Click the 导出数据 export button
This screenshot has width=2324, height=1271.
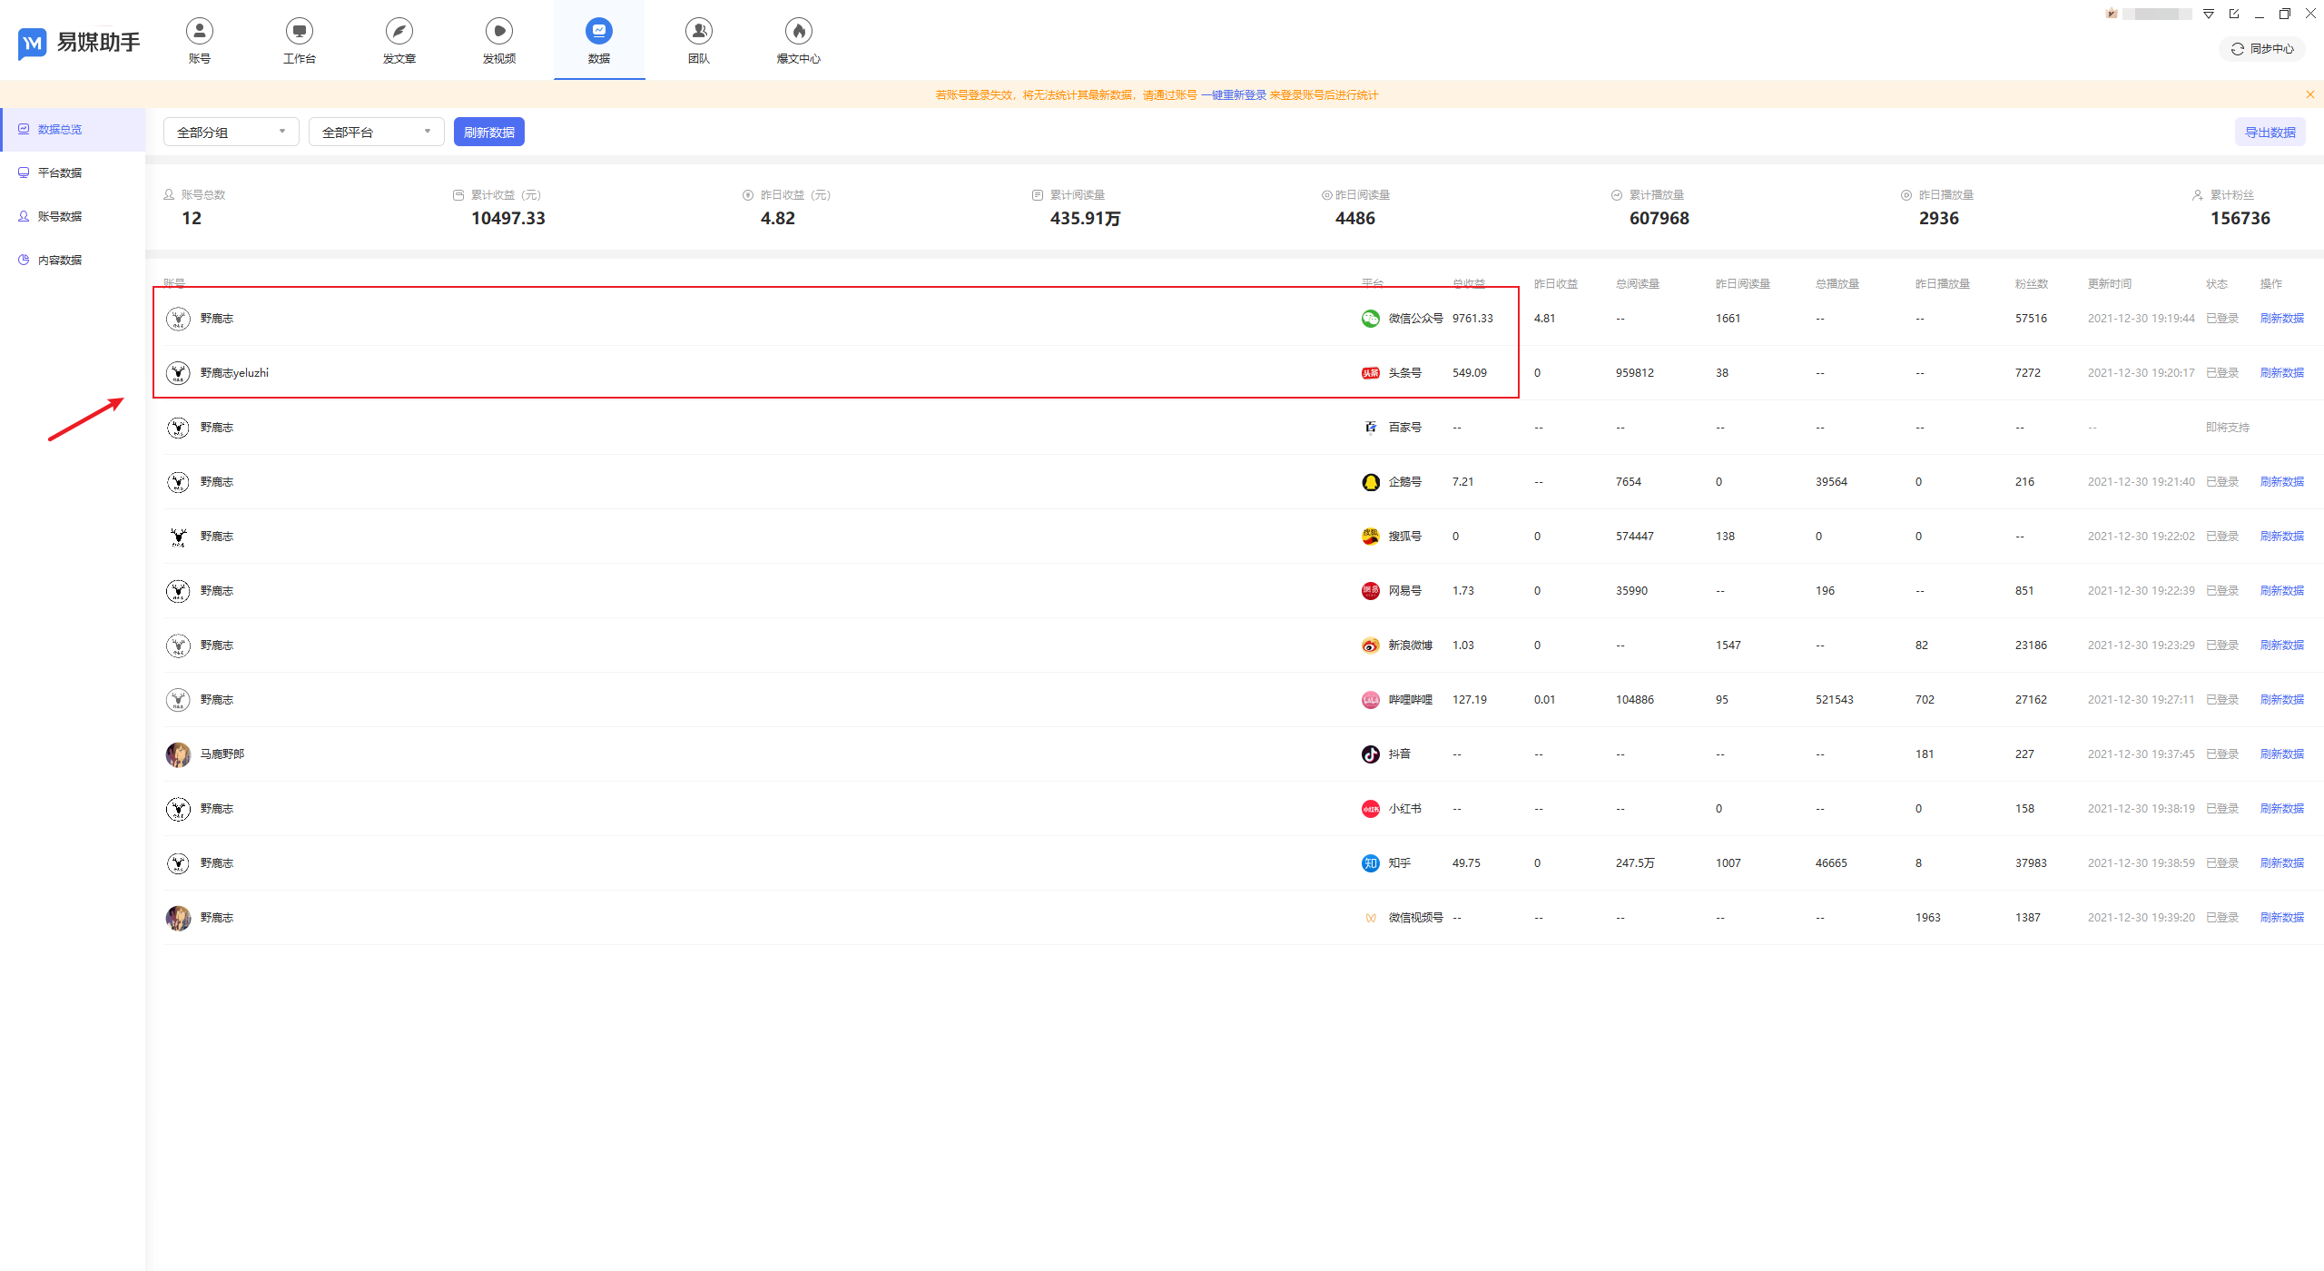[2270, 133]
